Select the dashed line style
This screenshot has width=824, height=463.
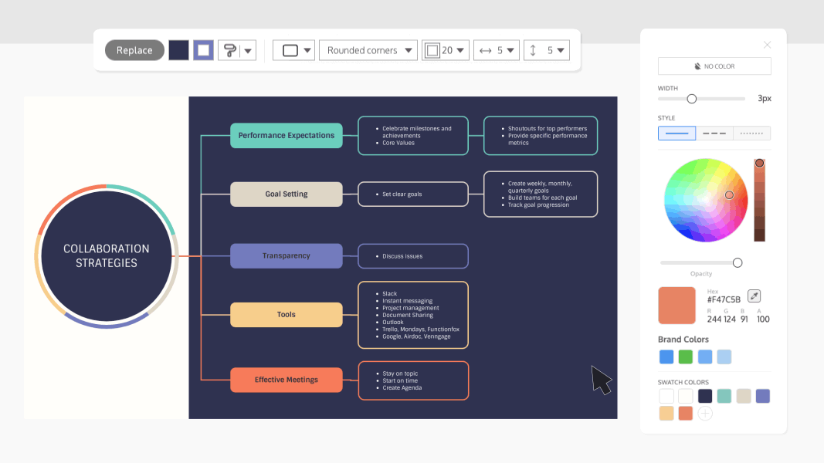click(714, 133)
